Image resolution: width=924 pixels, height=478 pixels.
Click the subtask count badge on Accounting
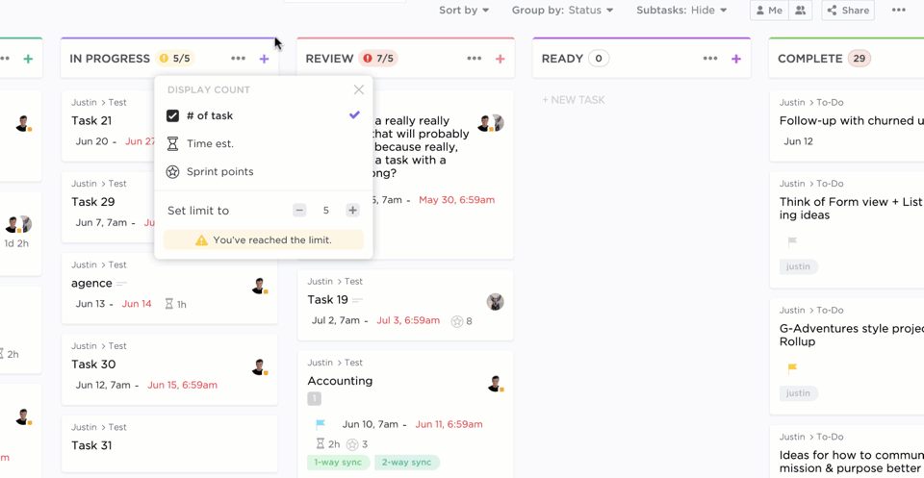314,399
